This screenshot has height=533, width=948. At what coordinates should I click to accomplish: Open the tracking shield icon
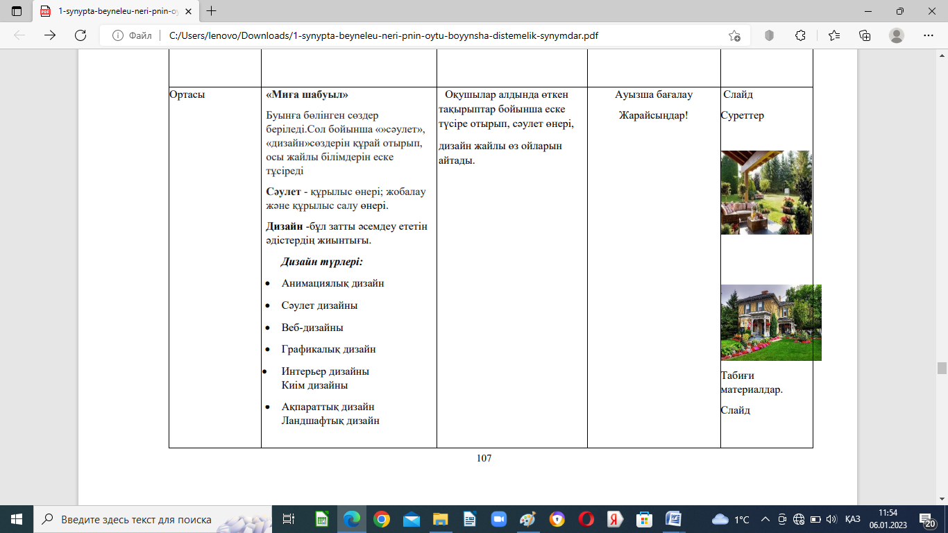click(769, 35)
